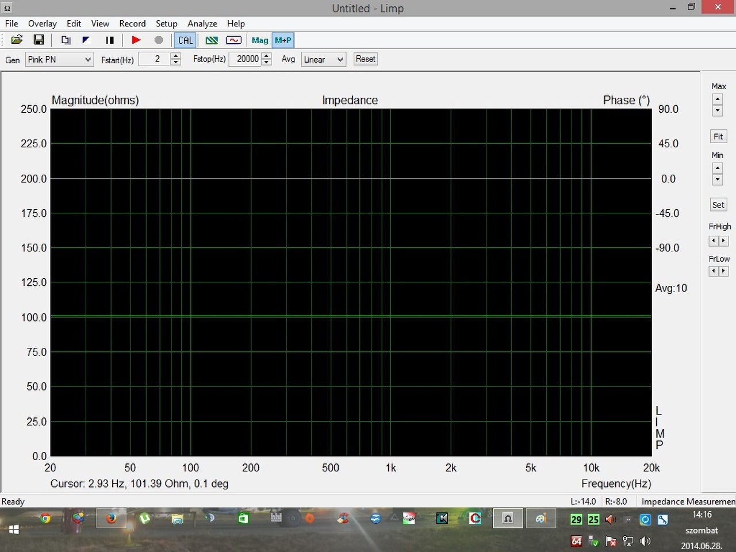Move FrHigh right with its right arrow
The height and width of the screenshot is (552, 736).
[723, 241]
